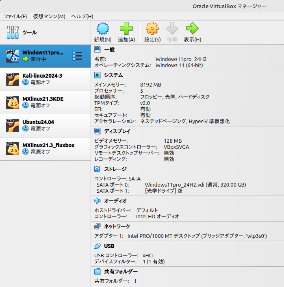Open 設定(S) settings gear icon
This screenshot has width=284, height=287.
(x=152, y=29)
